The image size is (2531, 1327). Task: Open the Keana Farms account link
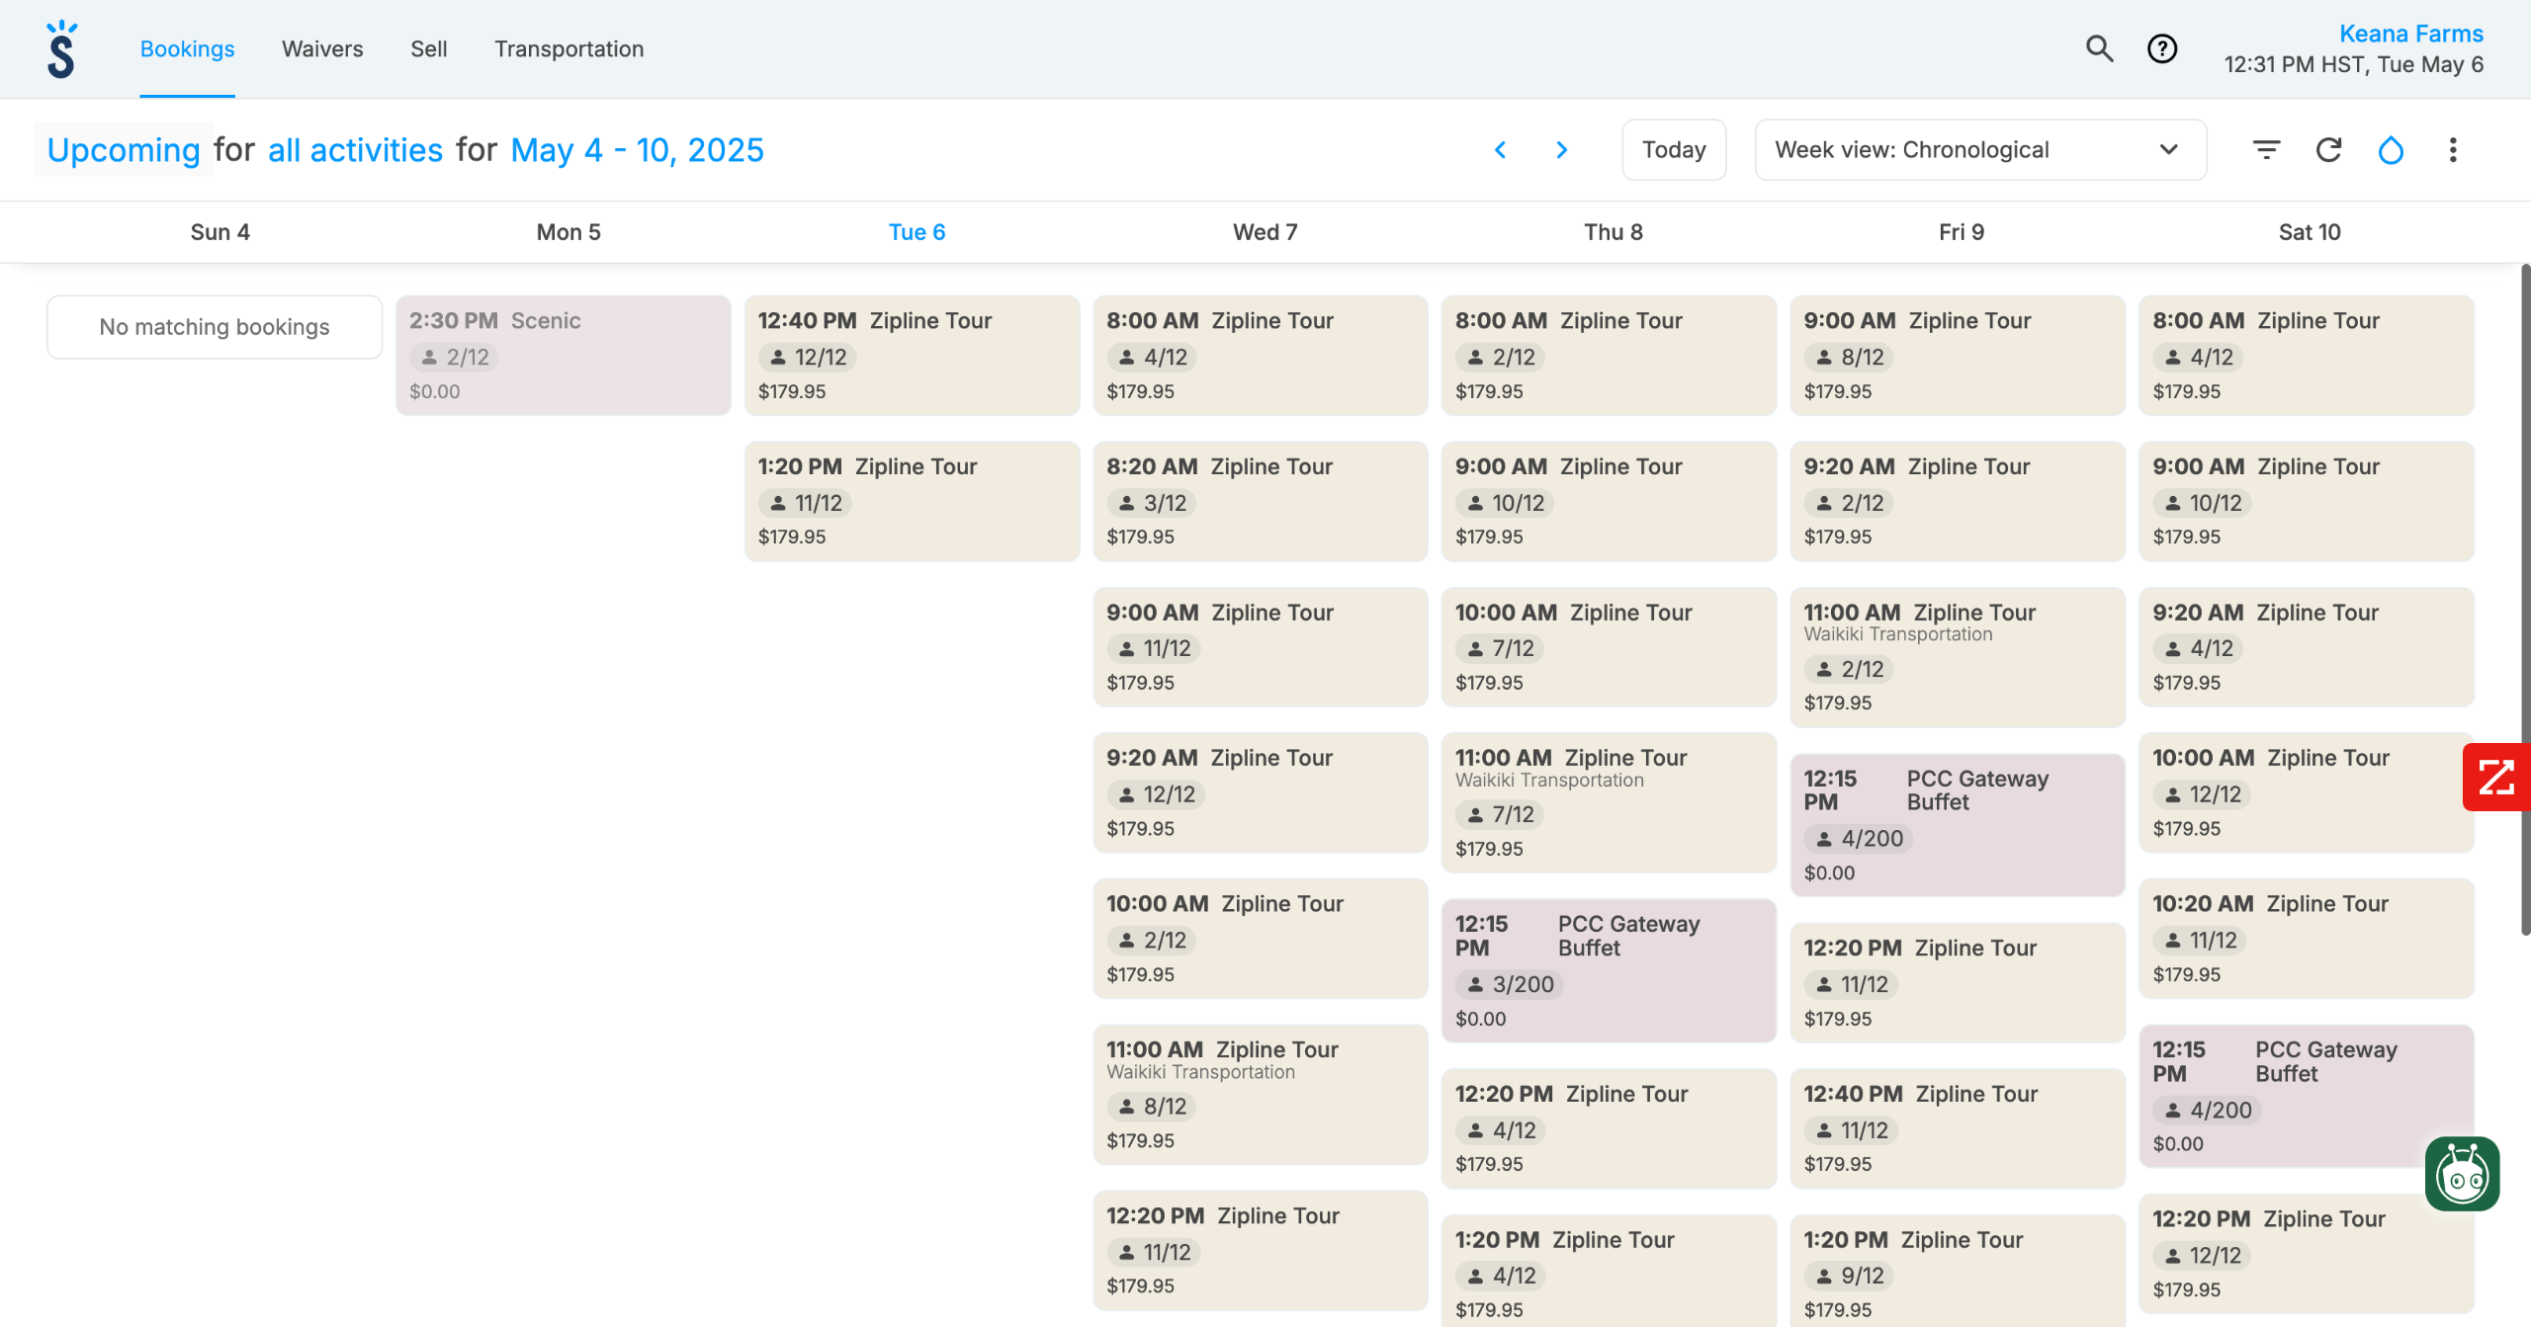click(x=2410, y=34)
